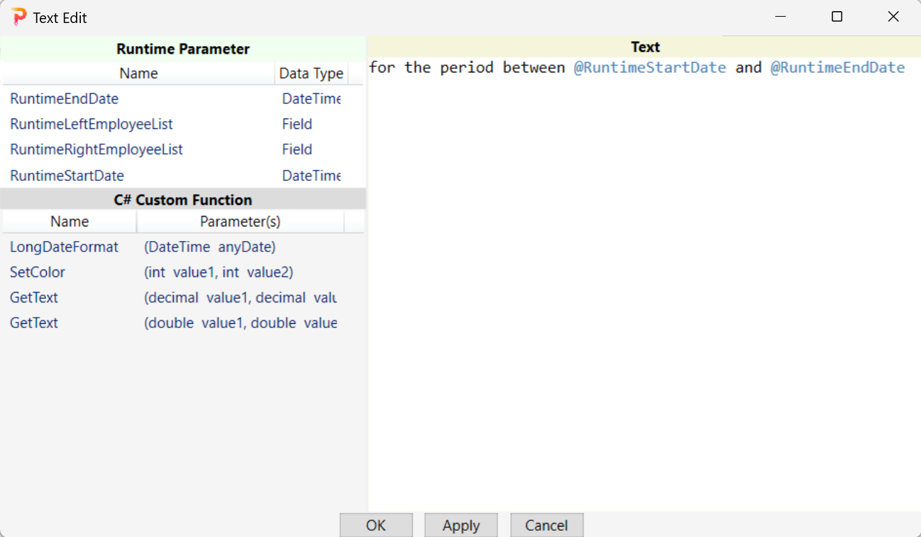Close the Text Edit window
The image size is (921, 537).
click(x=893, y=17)
